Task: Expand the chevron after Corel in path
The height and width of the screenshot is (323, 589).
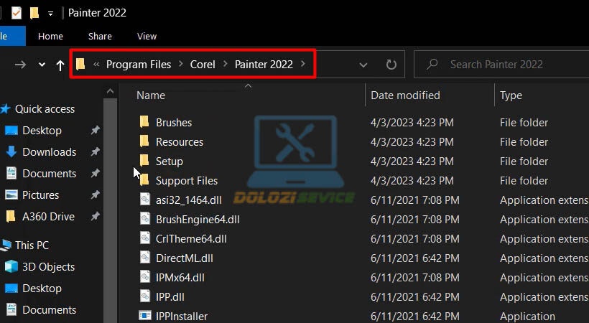Action: [x=225, y=64]
